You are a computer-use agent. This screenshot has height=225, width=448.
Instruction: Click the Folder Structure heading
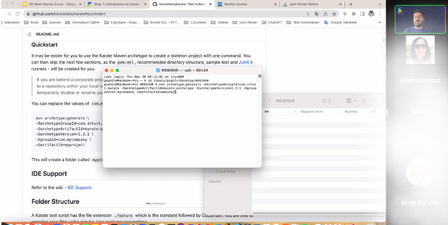pyautogui.click(x=55, y=202)
